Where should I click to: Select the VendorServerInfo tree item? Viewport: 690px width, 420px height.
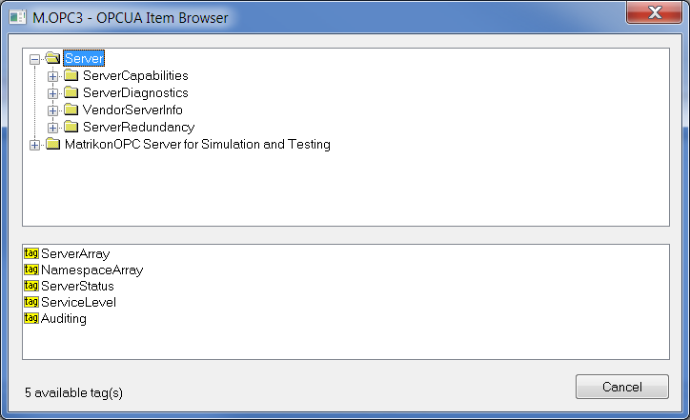click(x=132, y=110)
